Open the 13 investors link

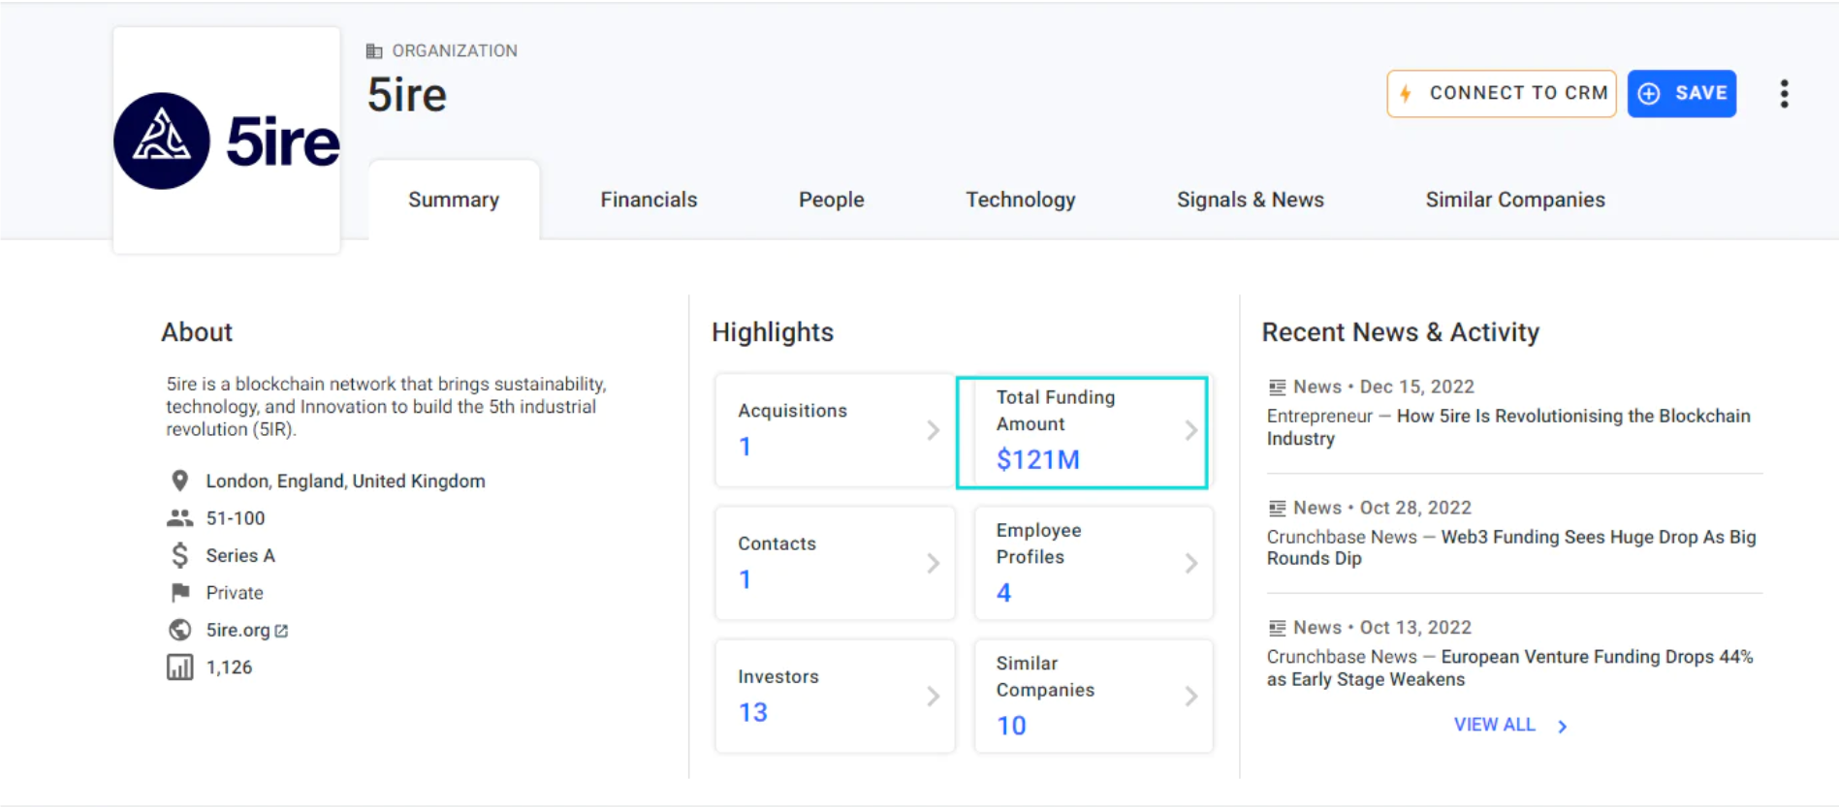[753, 712]
